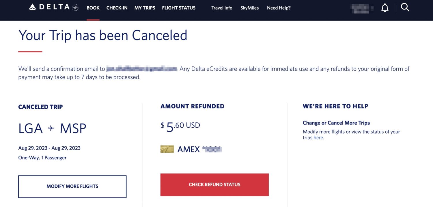The image size is (433, 207).
Task: Select the $5.60 USD refund amount
Action: [x=180, y=125]
